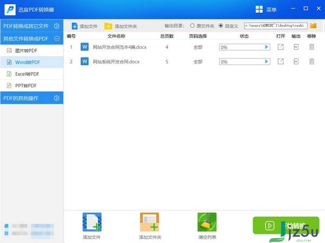Open the 菜单 grid icon in title bar
325x243 pixels.
click(x=259, y=9)
